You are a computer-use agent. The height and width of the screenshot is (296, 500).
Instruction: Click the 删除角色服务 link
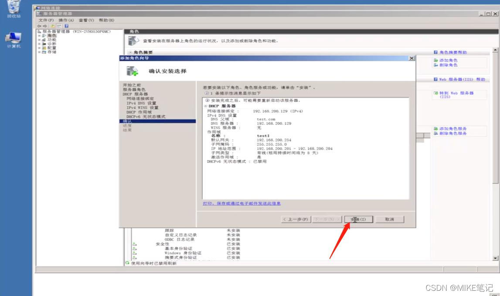(453, 133)
